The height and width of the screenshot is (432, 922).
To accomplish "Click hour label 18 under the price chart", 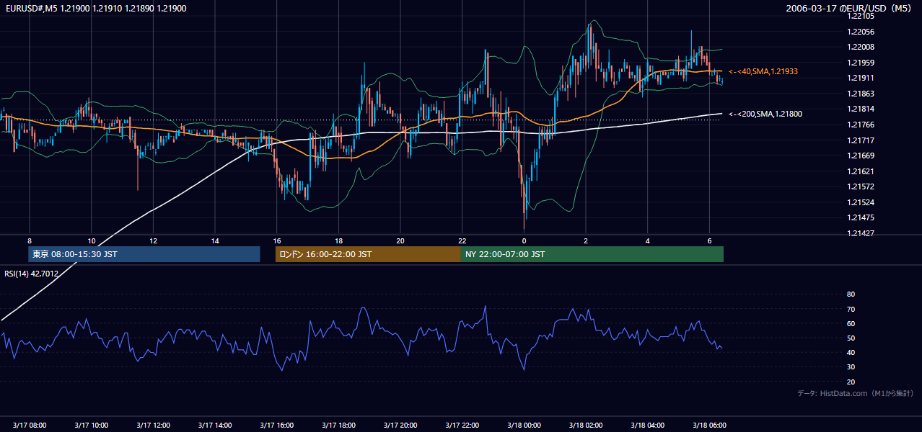I will (x=339, y=240).
